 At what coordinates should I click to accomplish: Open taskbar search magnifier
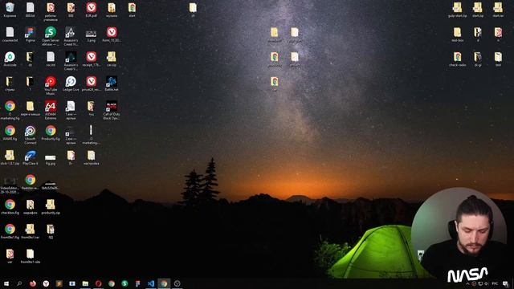click(x=19, y=283)
